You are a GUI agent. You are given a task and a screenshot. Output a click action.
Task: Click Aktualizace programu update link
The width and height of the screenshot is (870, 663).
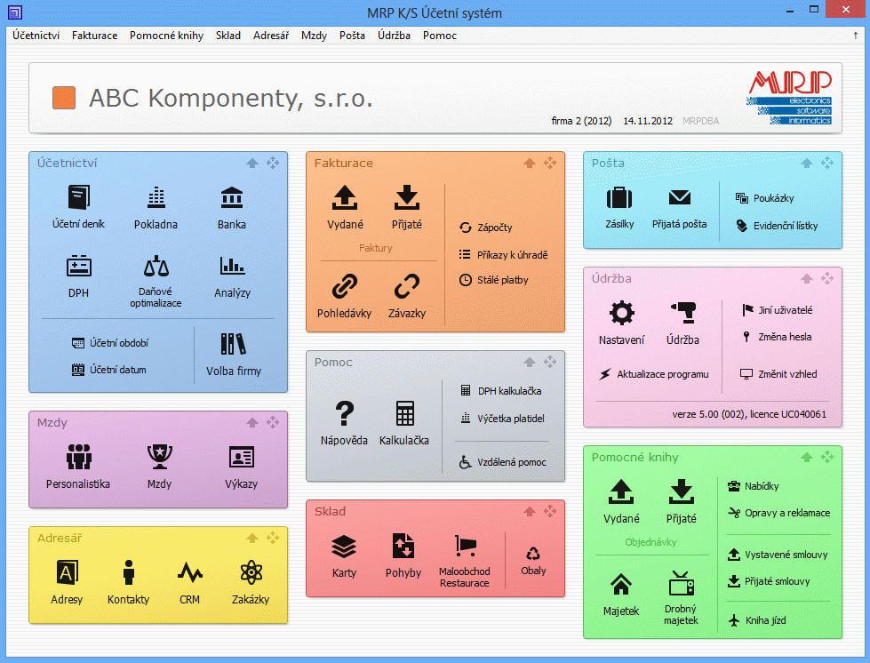coord(654,374)
